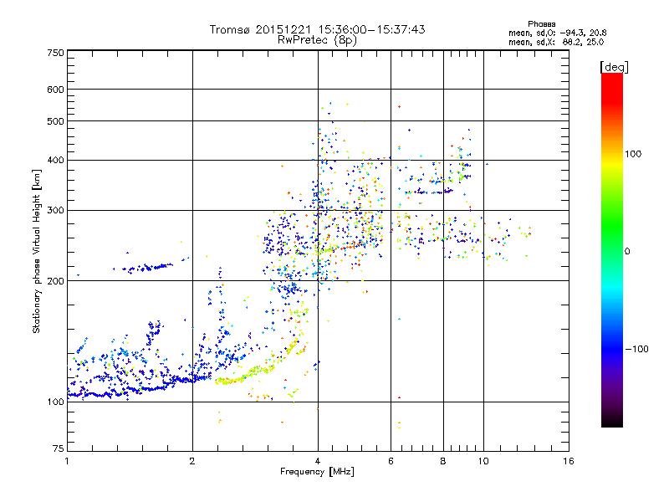Click the colorbar tick label '100'

pyautogui.click(x=633, y=154)
